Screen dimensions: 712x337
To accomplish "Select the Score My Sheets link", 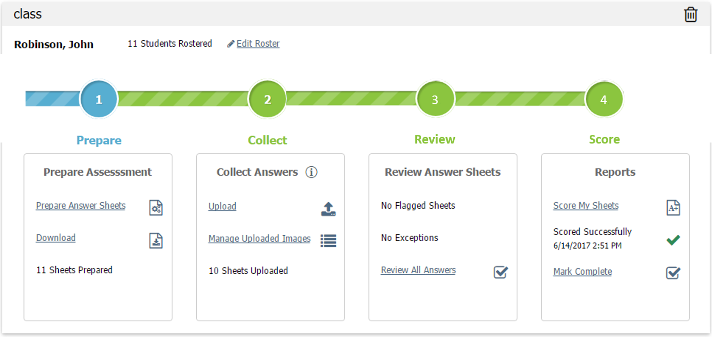I will click(x=586, y=206).
